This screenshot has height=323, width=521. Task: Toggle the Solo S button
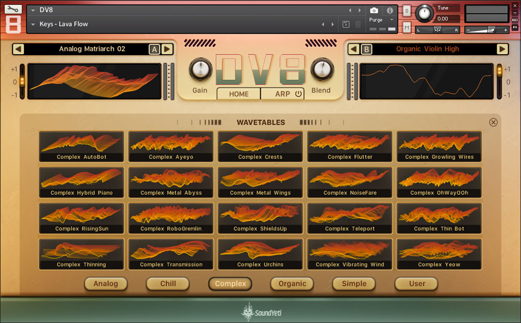coord(407,11)
